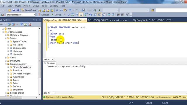Click Object Explorer disconnect icon

pyautogui.click(x=13, y=24)
